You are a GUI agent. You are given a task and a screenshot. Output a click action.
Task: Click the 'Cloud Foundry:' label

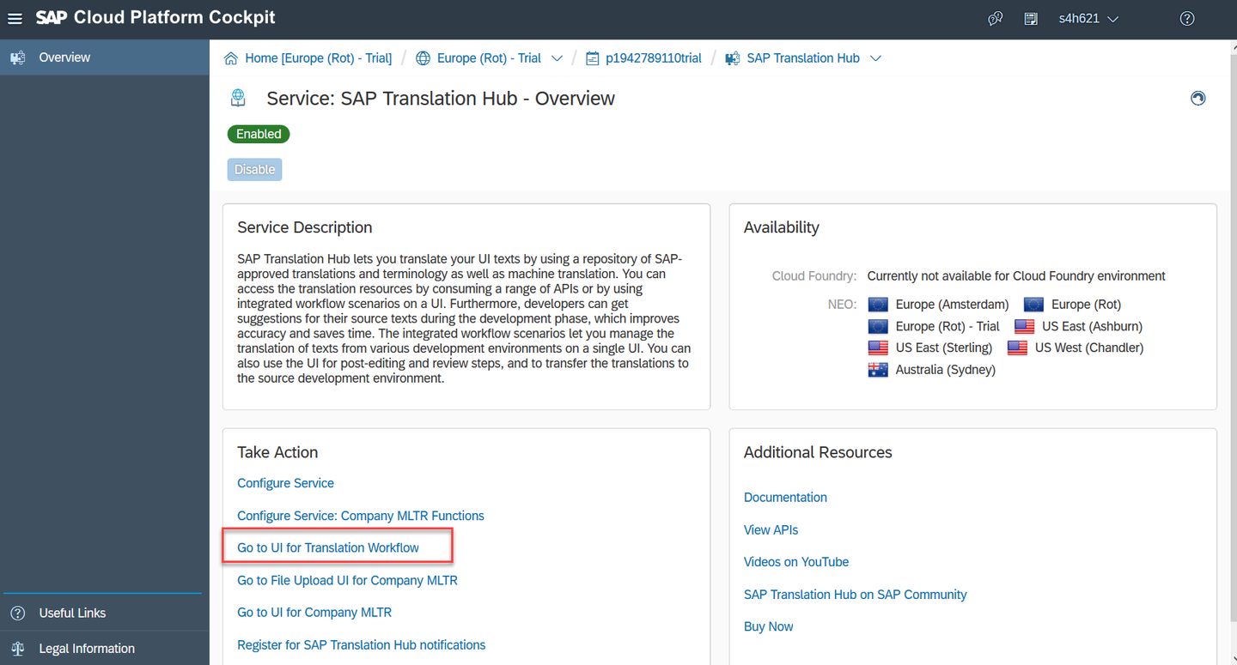coord(813,276)
